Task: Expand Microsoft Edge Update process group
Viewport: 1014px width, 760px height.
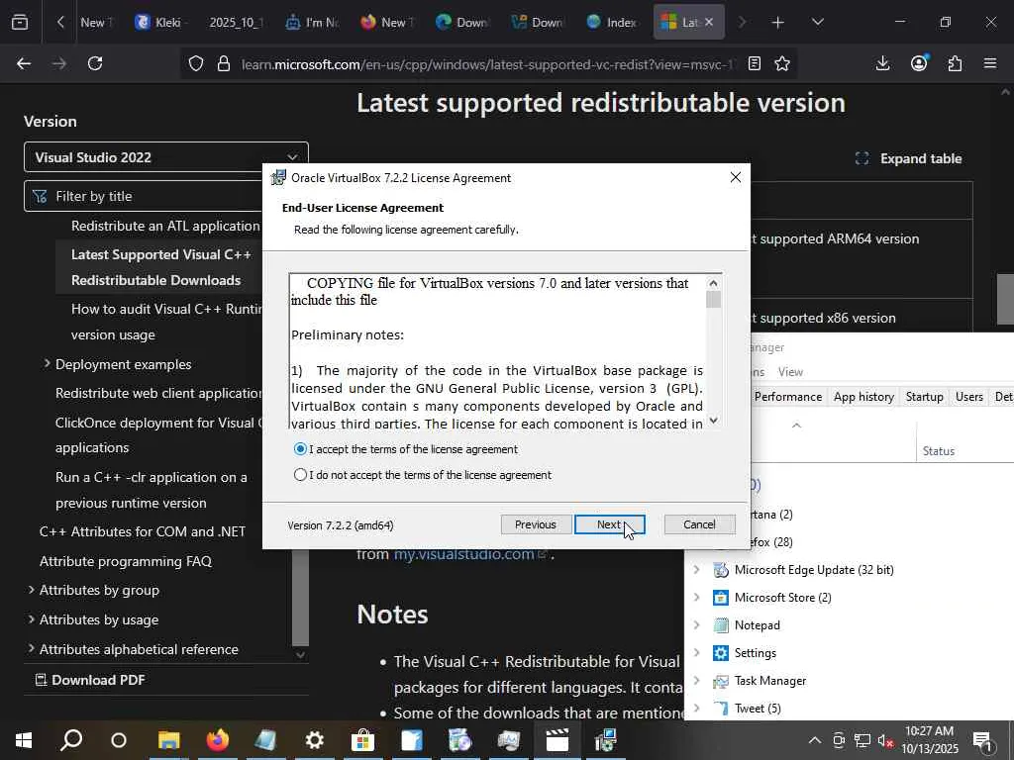Action: pyautogui.click(x=696, y=569)
